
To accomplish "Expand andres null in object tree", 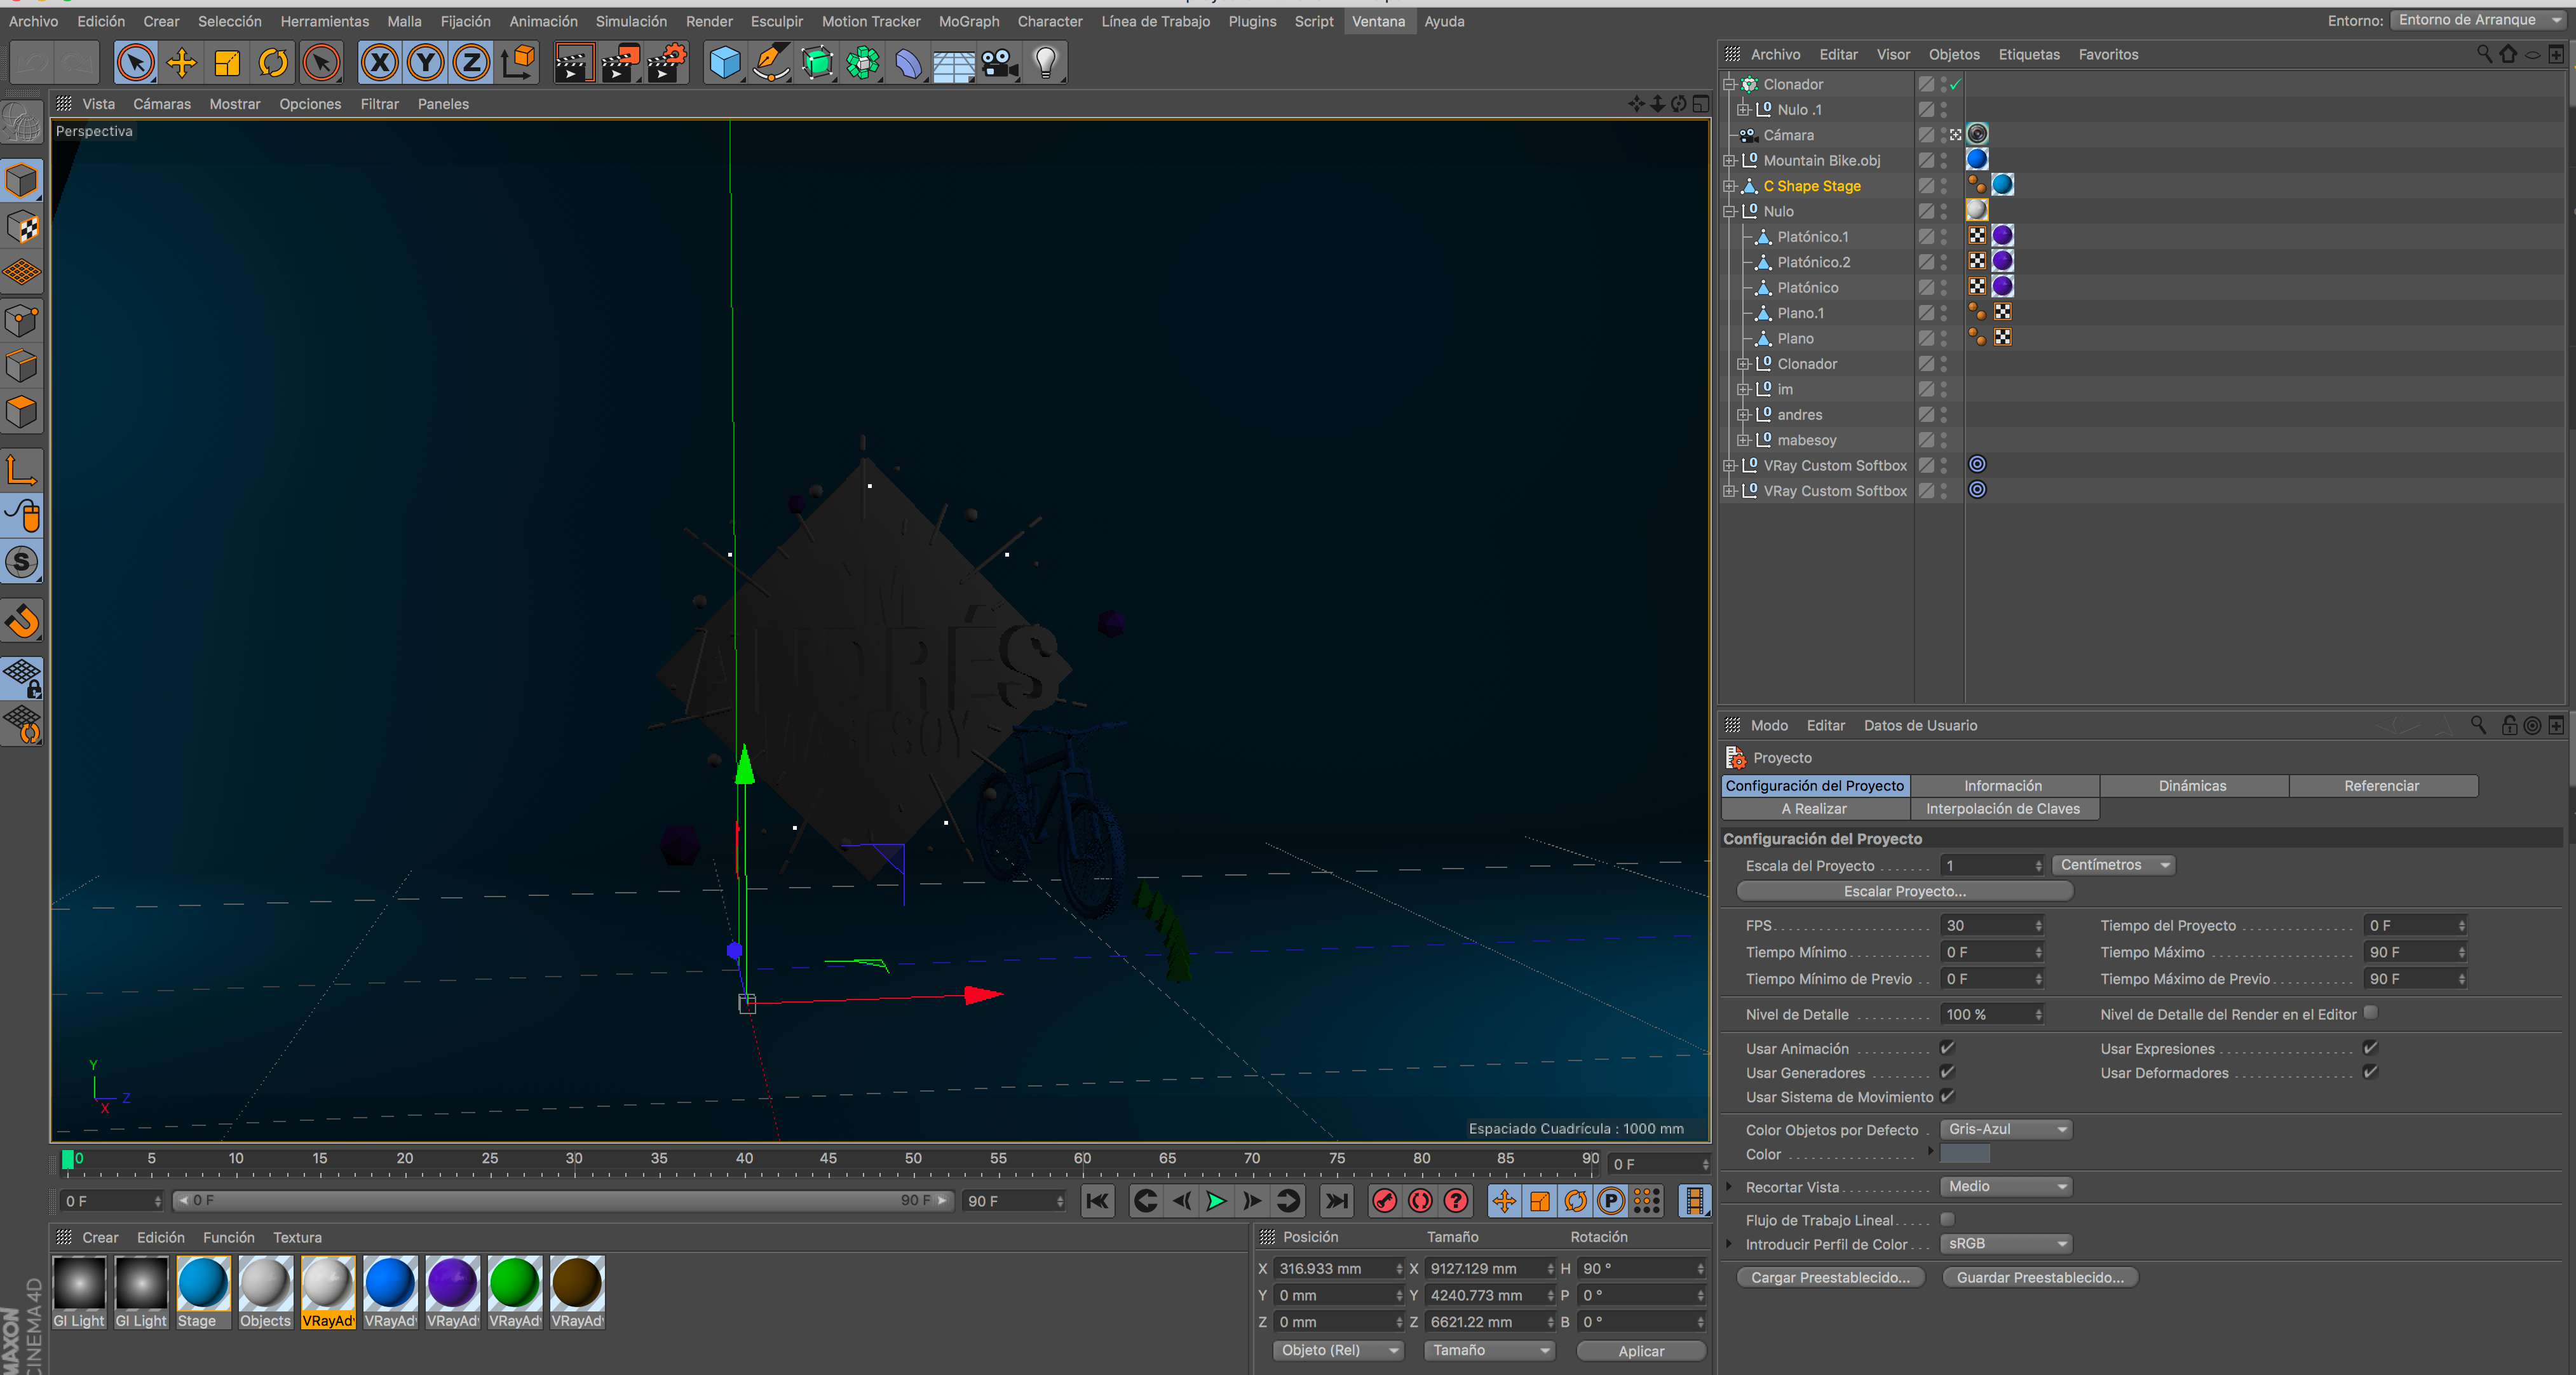I will (1744, 415).
